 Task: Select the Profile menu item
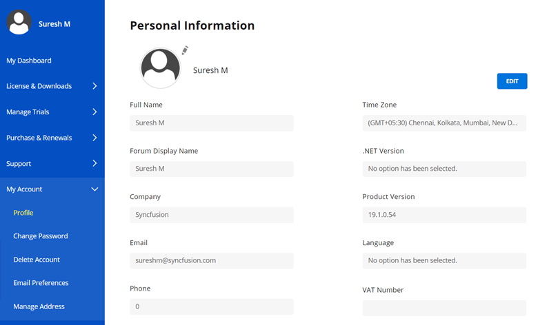point(23,213)
